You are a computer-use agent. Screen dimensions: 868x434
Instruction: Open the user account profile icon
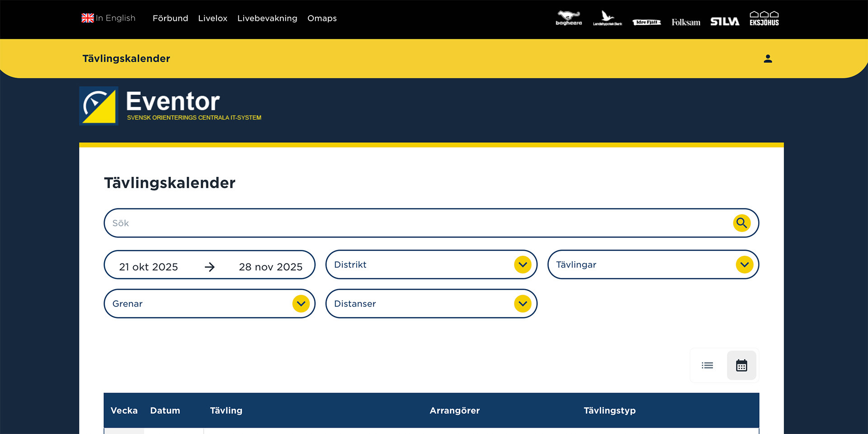point(768,59)
